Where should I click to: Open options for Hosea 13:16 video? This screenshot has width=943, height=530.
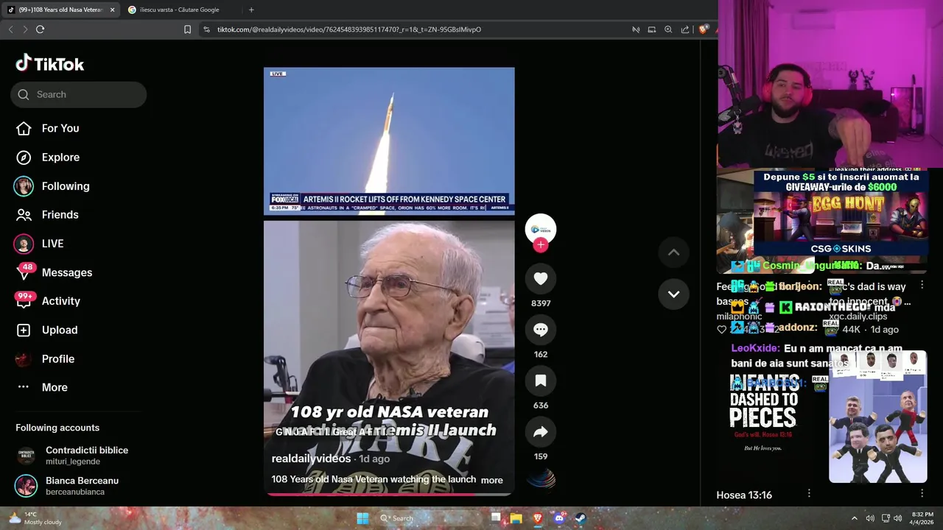click(x=809, y=493)
